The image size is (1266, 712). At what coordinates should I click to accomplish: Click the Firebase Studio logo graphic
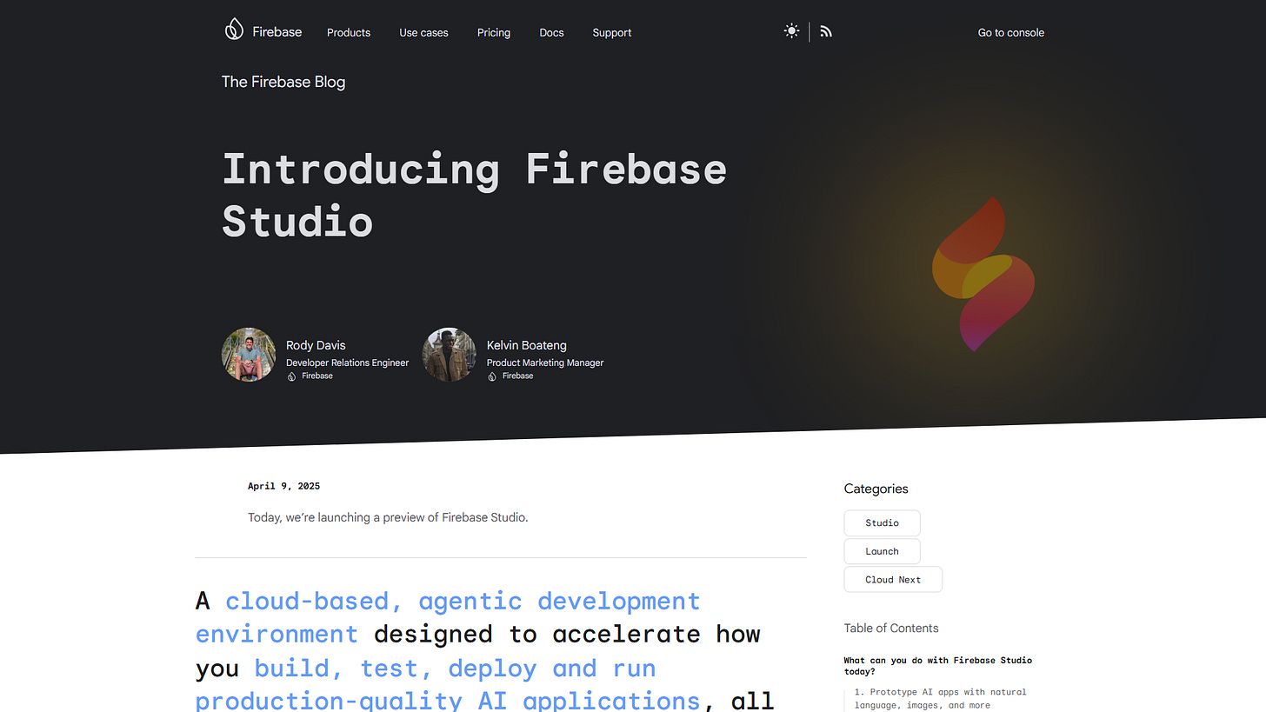click(983, 274)
